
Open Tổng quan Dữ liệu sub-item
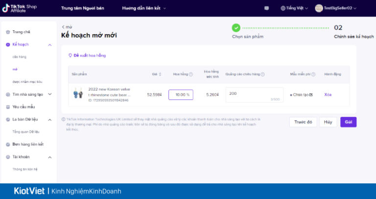click(x=26, y=132)
